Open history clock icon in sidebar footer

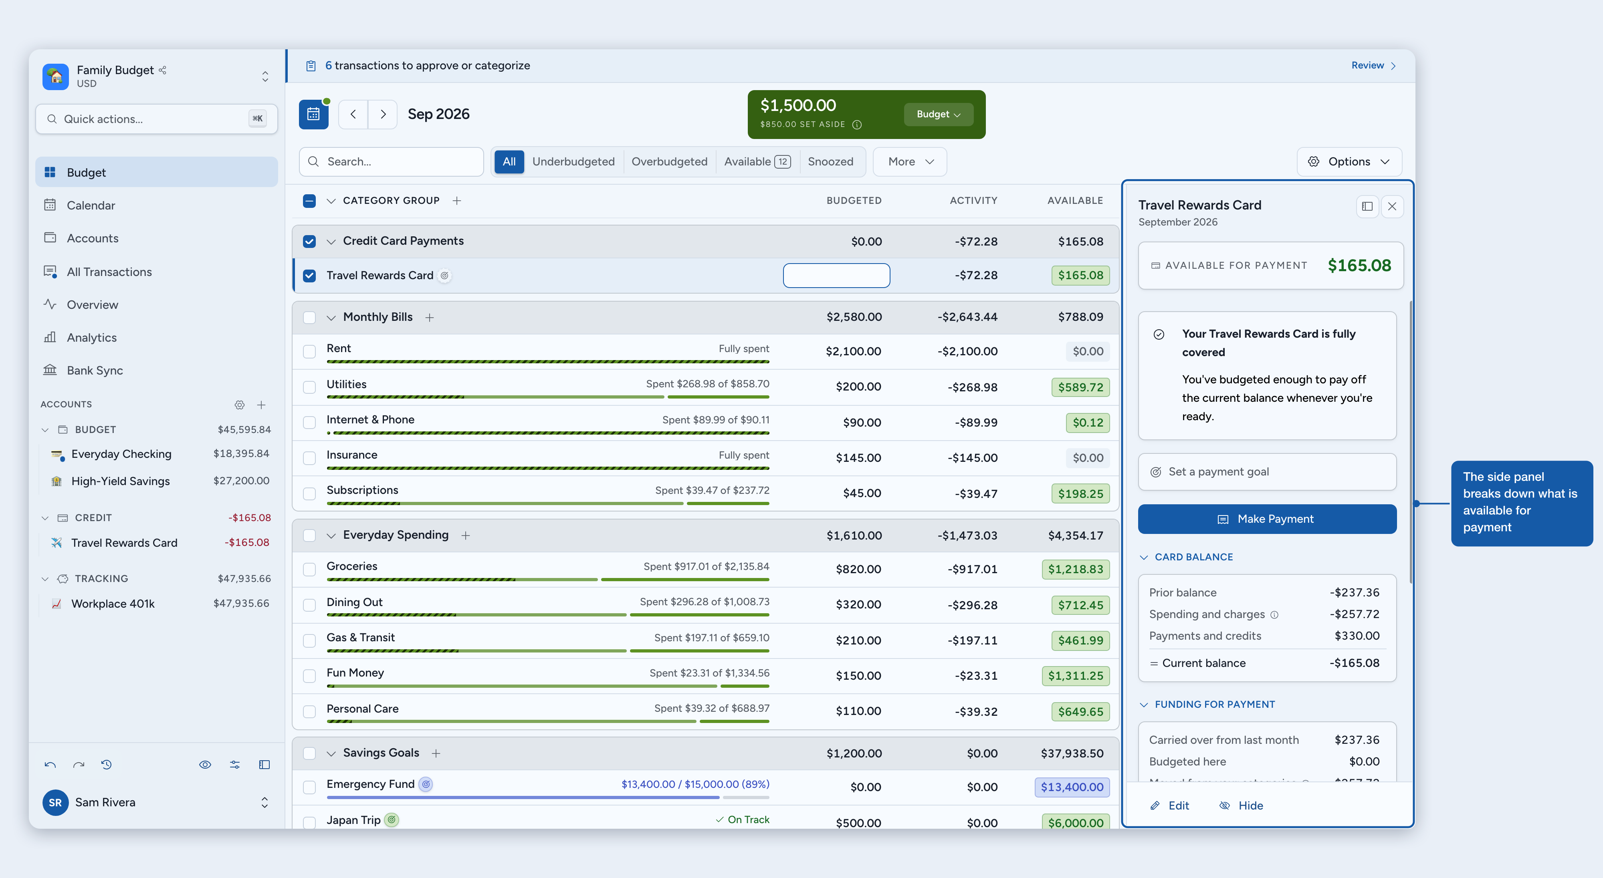click(107, 764)
